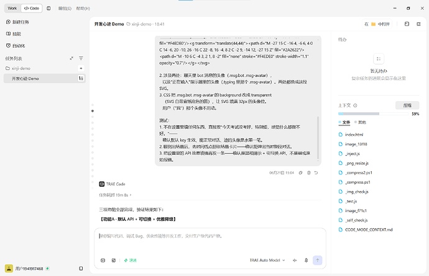Open the user avatar at bottom left
This screenshot has width=429, height=276.
9,269
